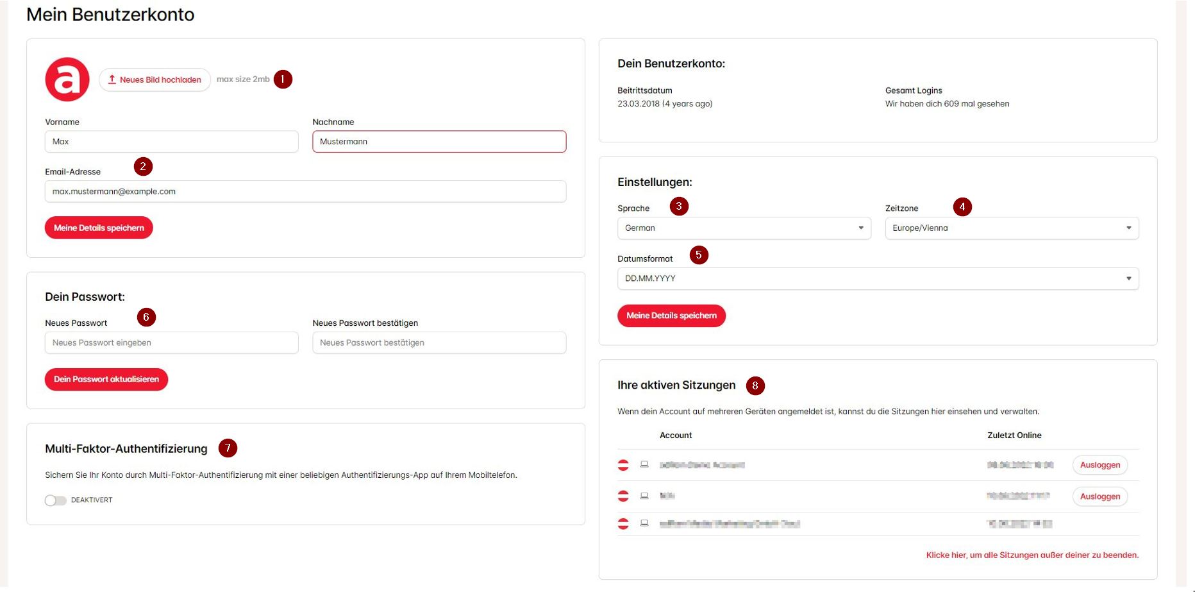Expand the Zeitzone dropdown showing Europe/Vienna

pyautogui.click(x=1012, y=228)
